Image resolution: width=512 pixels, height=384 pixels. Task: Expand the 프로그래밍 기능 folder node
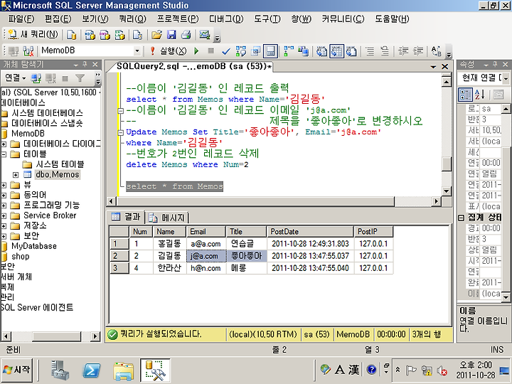(x=4, y=206)
